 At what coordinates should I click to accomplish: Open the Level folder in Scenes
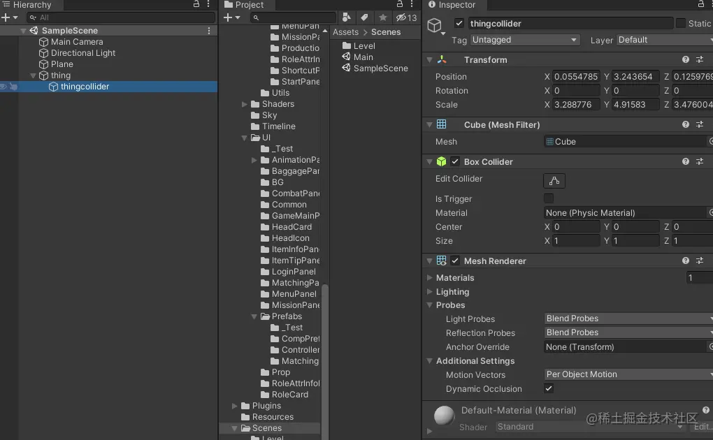[x=359, y=46]
